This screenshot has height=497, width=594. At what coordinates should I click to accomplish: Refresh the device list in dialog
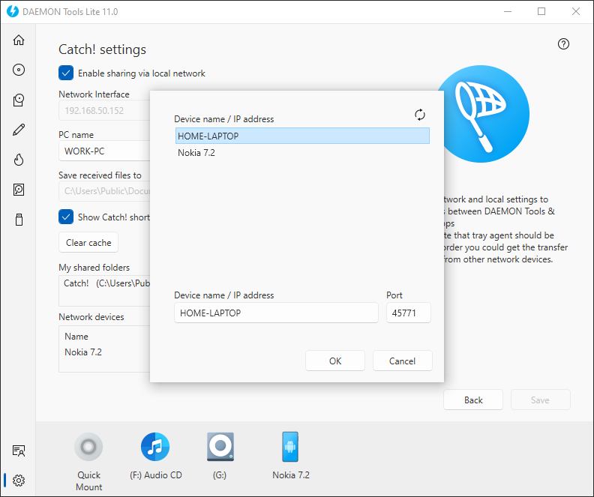tap(420, 115)
